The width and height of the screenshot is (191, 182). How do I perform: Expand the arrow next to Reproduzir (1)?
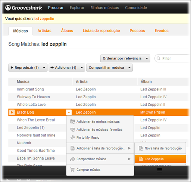point(44,68)
